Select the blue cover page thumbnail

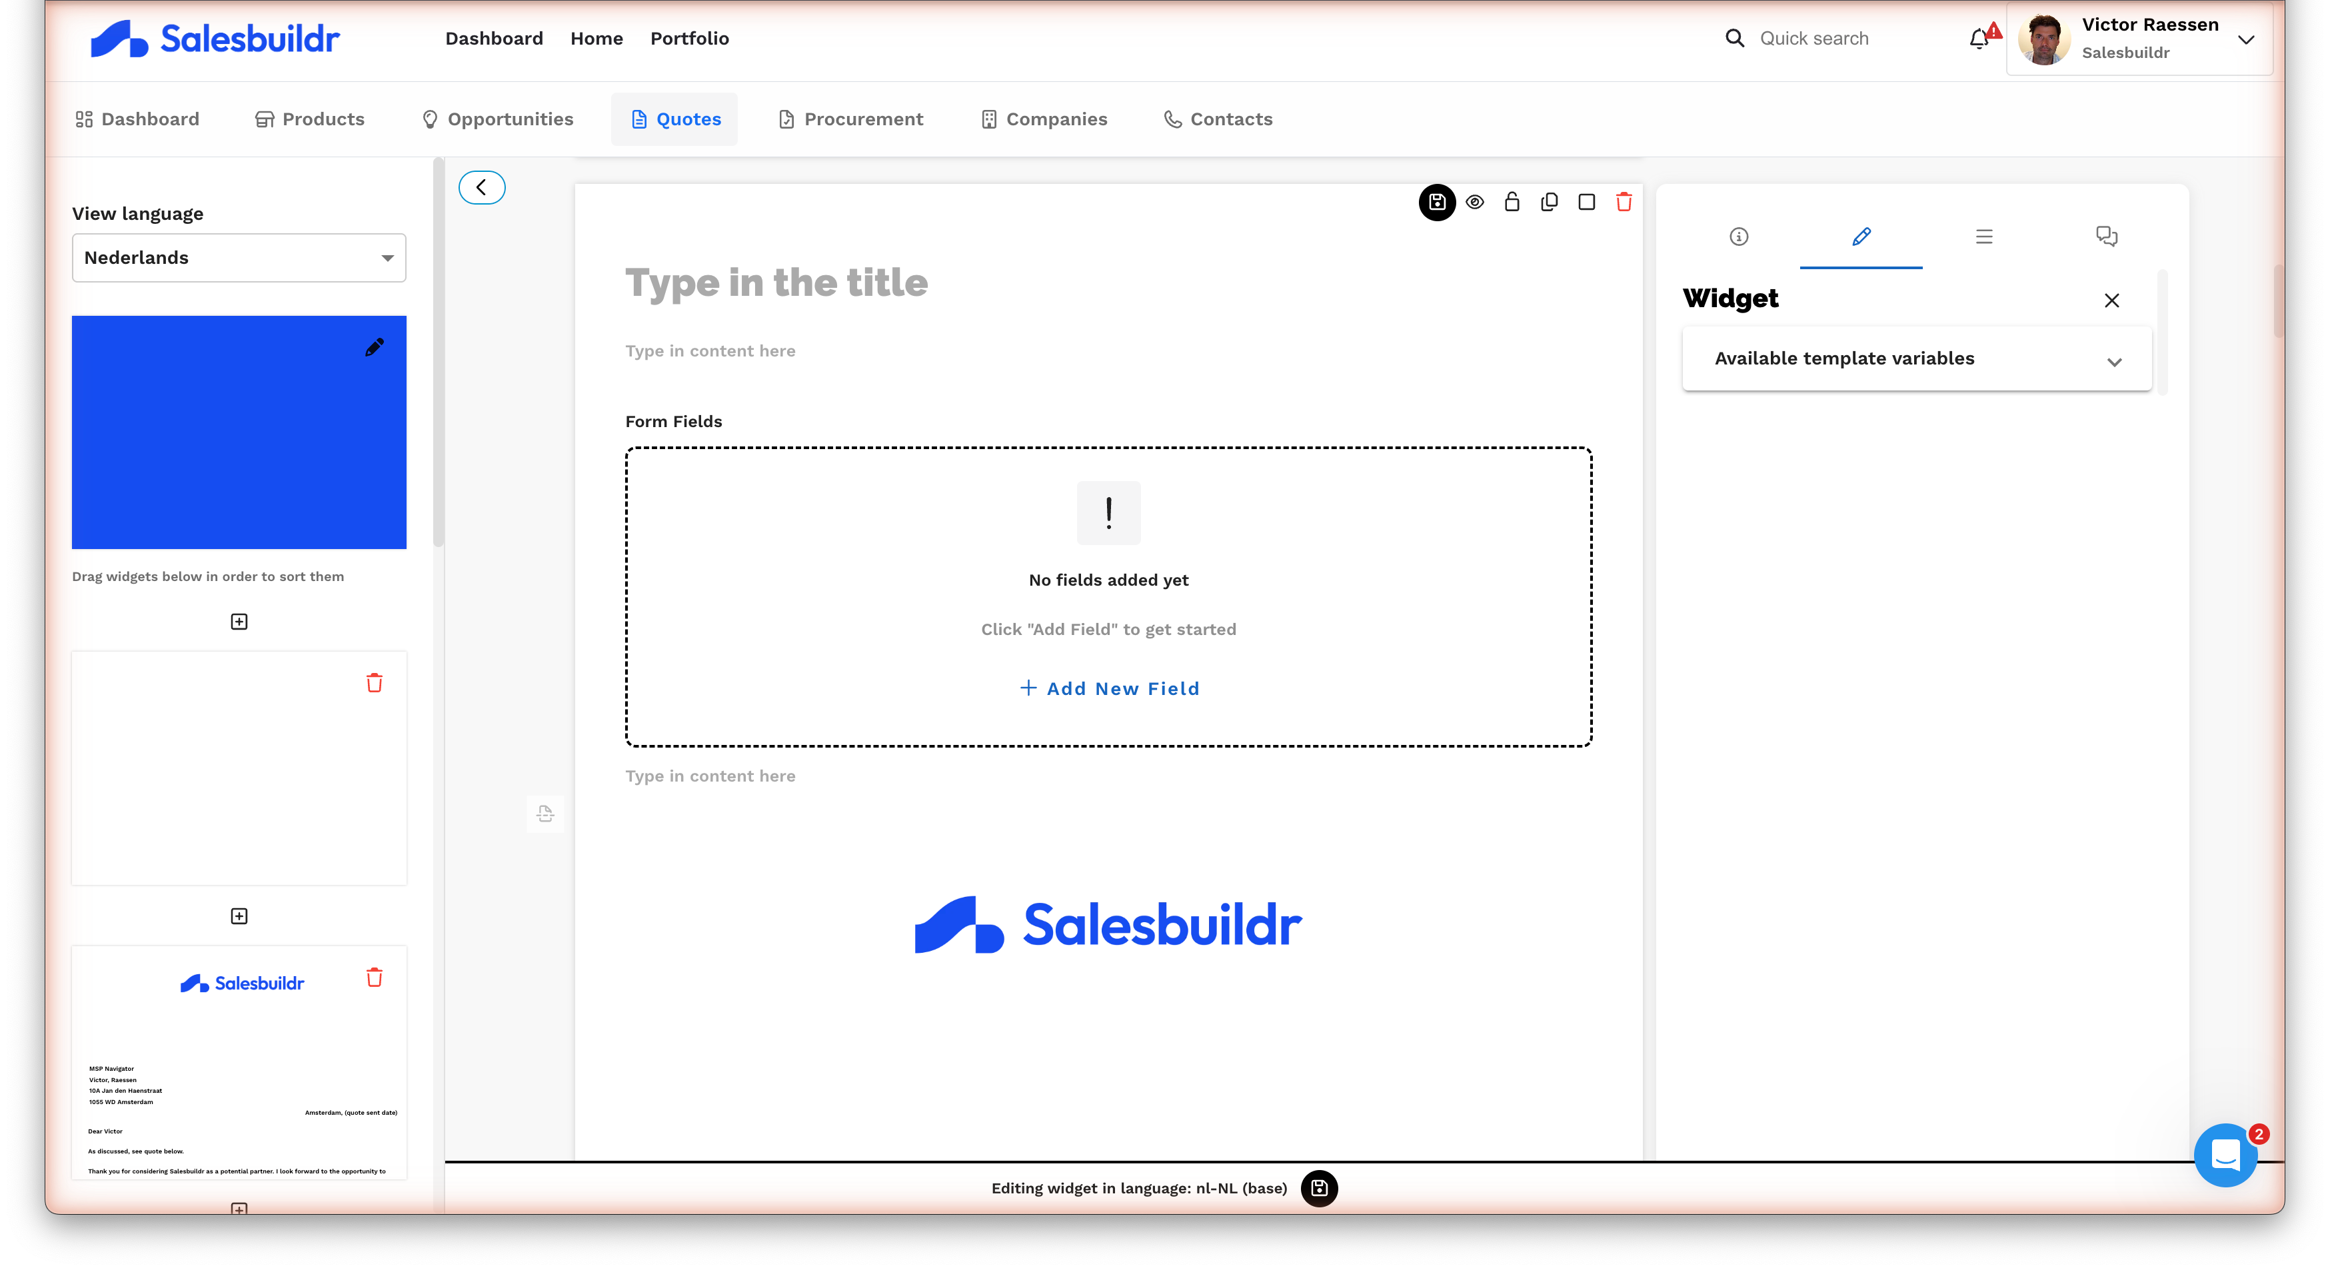pyautogui.click(x=239, y=432)
